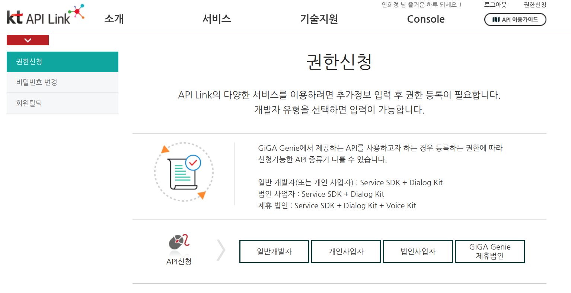
Task: Open the 서비스 menu
Action: pyautogui.click(x=217, y=19)
